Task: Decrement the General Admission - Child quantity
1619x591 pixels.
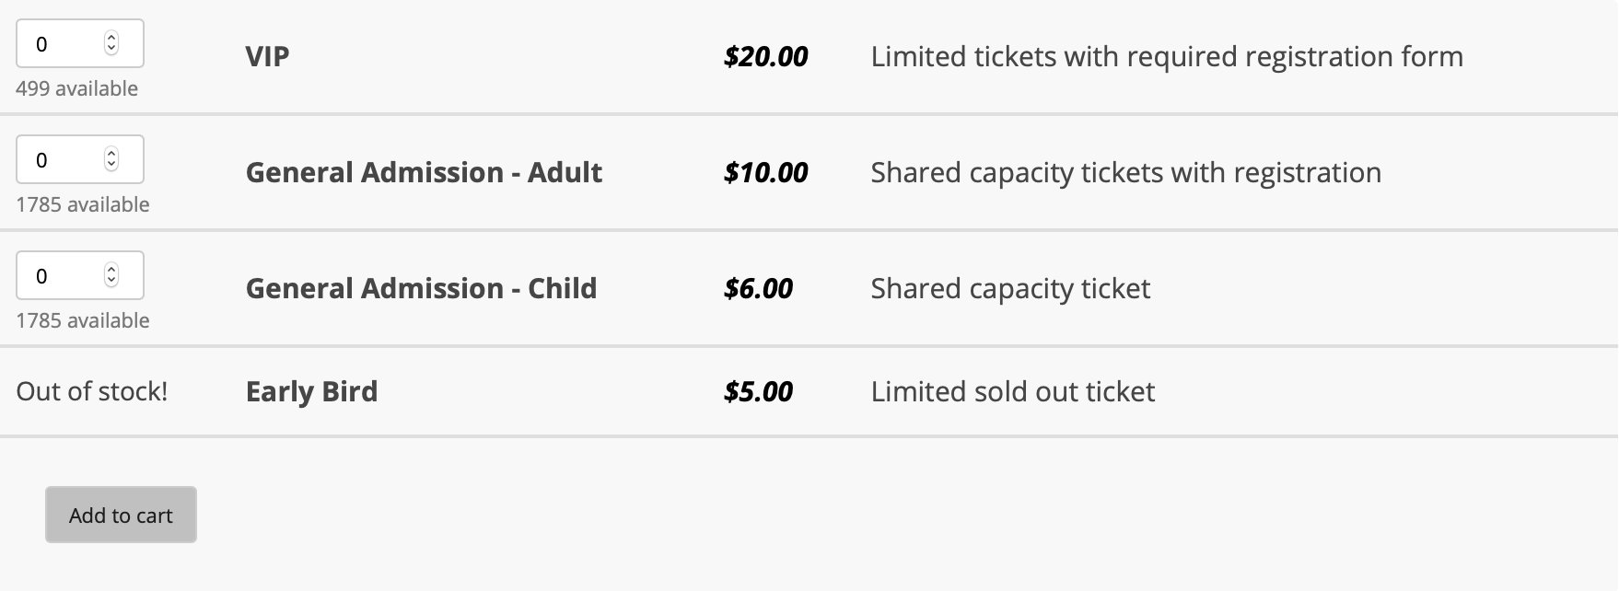Action: pyautogui.click(x=111, y=281)
